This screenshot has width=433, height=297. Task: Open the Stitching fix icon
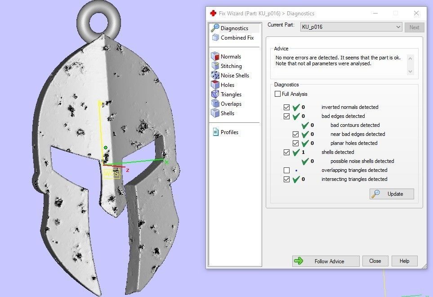(x=215, y=66)
